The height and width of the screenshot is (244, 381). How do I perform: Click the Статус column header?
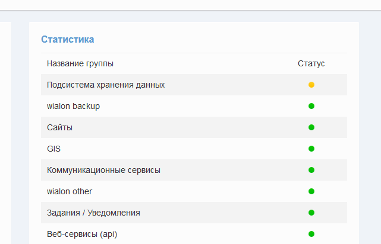(x=311, y=63)
